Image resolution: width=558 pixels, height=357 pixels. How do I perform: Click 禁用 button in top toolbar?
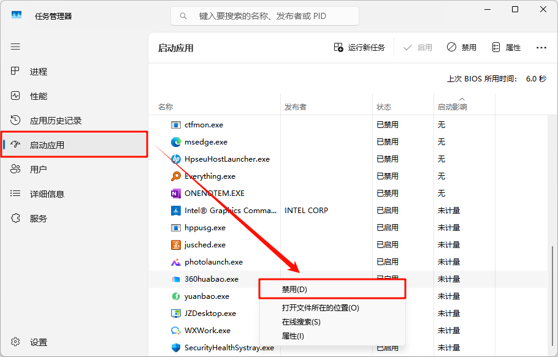tap(461, 47)
